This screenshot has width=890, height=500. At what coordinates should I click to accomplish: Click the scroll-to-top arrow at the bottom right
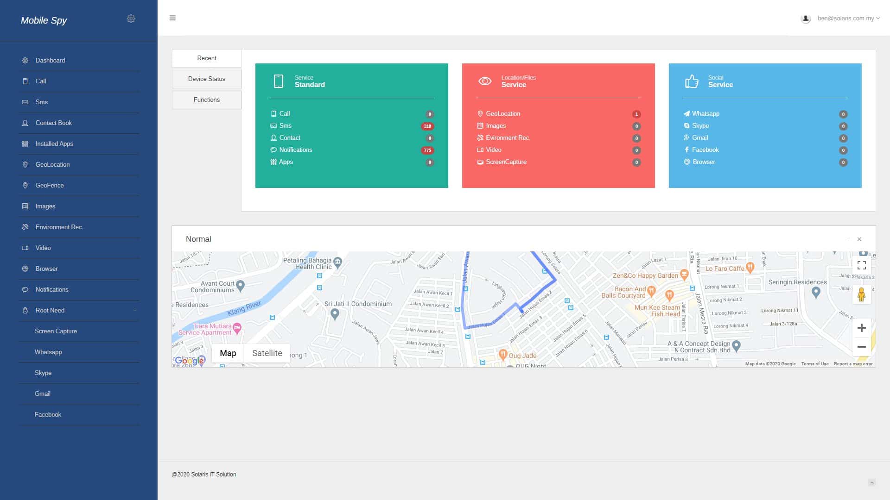[x=871, y=482]
